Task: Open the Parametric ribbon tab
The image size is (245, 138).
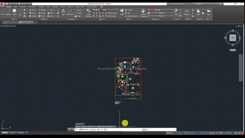Action: pos(32,7)
